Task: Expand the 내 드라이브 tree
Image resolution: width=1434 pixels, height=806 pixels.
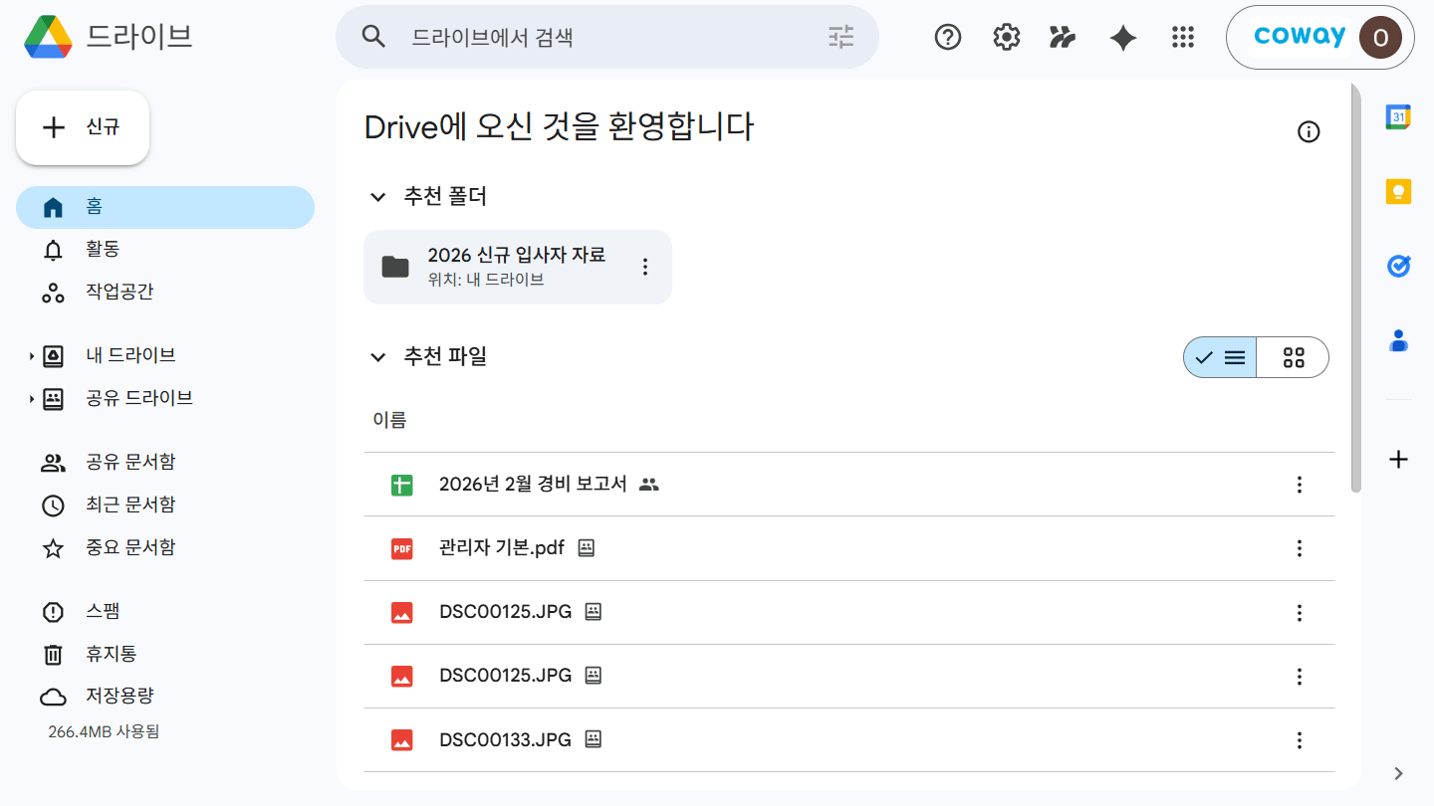Action: pos(31,355)
